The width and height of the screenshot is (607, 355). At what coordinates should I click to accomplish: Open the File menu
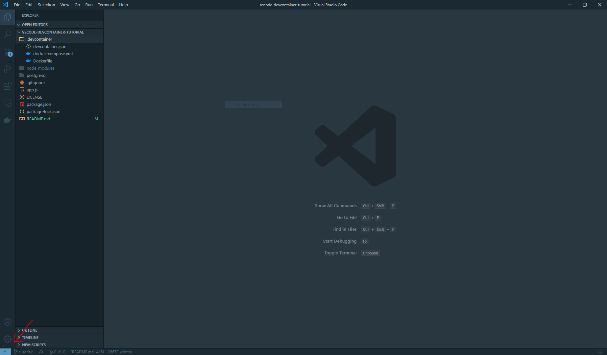(x=17, y=5)
